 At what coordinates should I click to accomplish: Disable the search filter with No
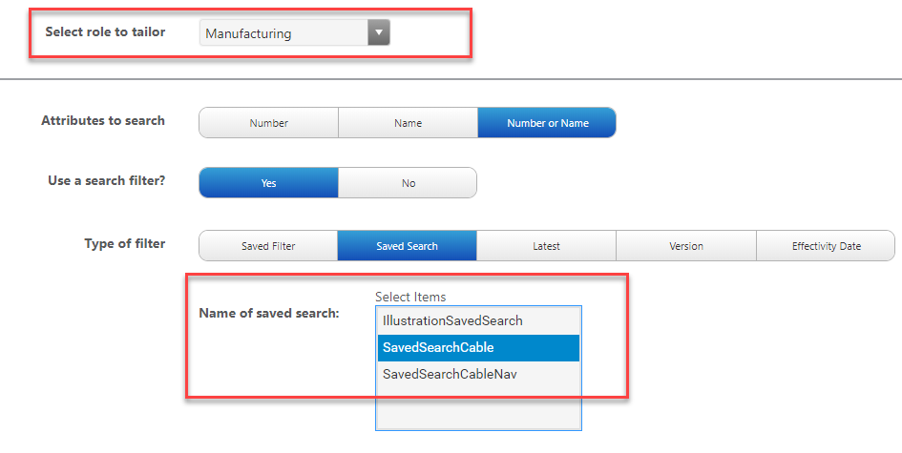[408, 183]
